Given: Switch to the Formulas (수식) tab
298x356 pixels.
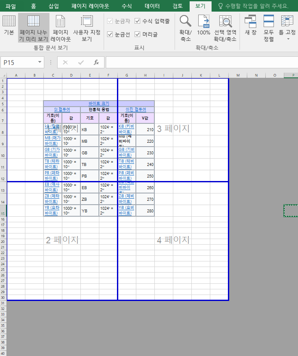Looking at the screenshot, I should tap(127, 6).
